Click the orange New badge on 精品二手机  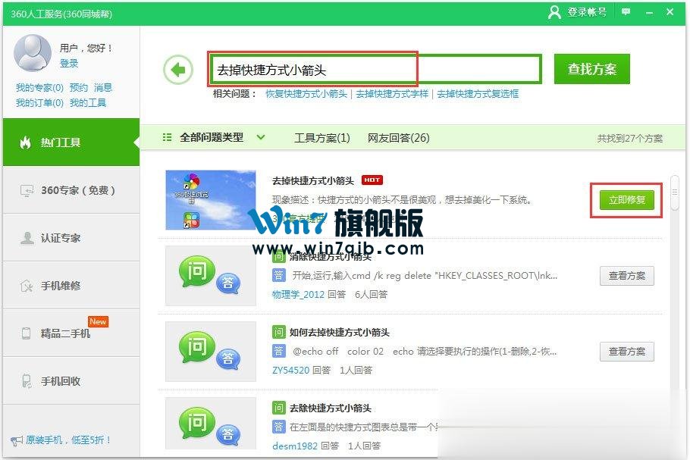[98, 321]
